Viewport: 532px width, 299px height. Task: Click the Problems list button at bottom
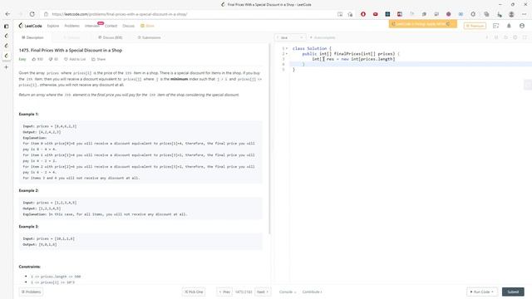coord(31,292)
